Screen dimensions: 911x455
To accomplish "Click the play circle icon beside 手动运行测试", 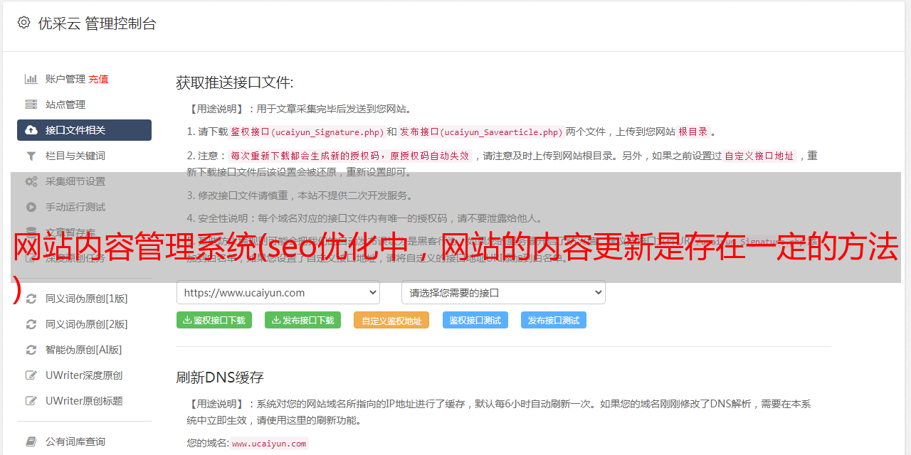I will (31, 207).
